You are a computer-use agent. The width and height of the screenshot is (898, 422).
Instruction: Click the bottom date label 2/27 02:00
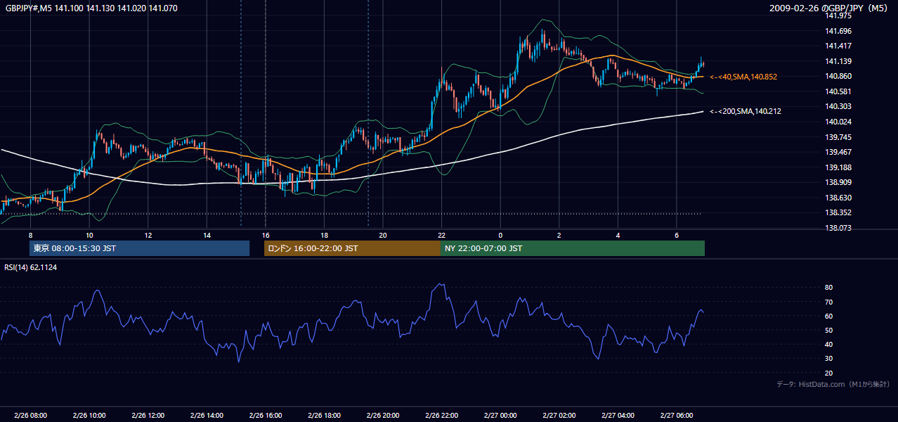[559, 416]
